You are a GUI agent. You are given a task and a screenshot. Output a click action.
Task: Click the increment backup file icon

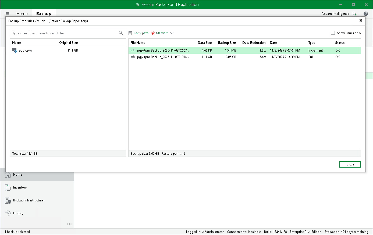[133, 50]
